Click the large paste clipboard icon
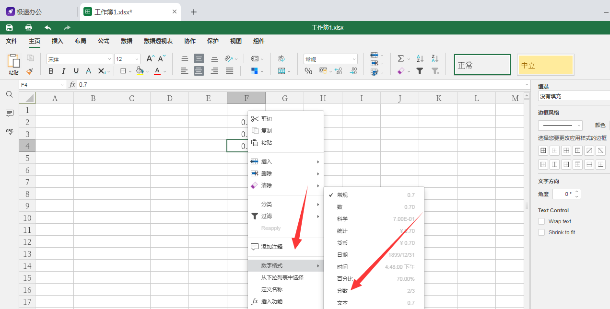 coord(13,61)
